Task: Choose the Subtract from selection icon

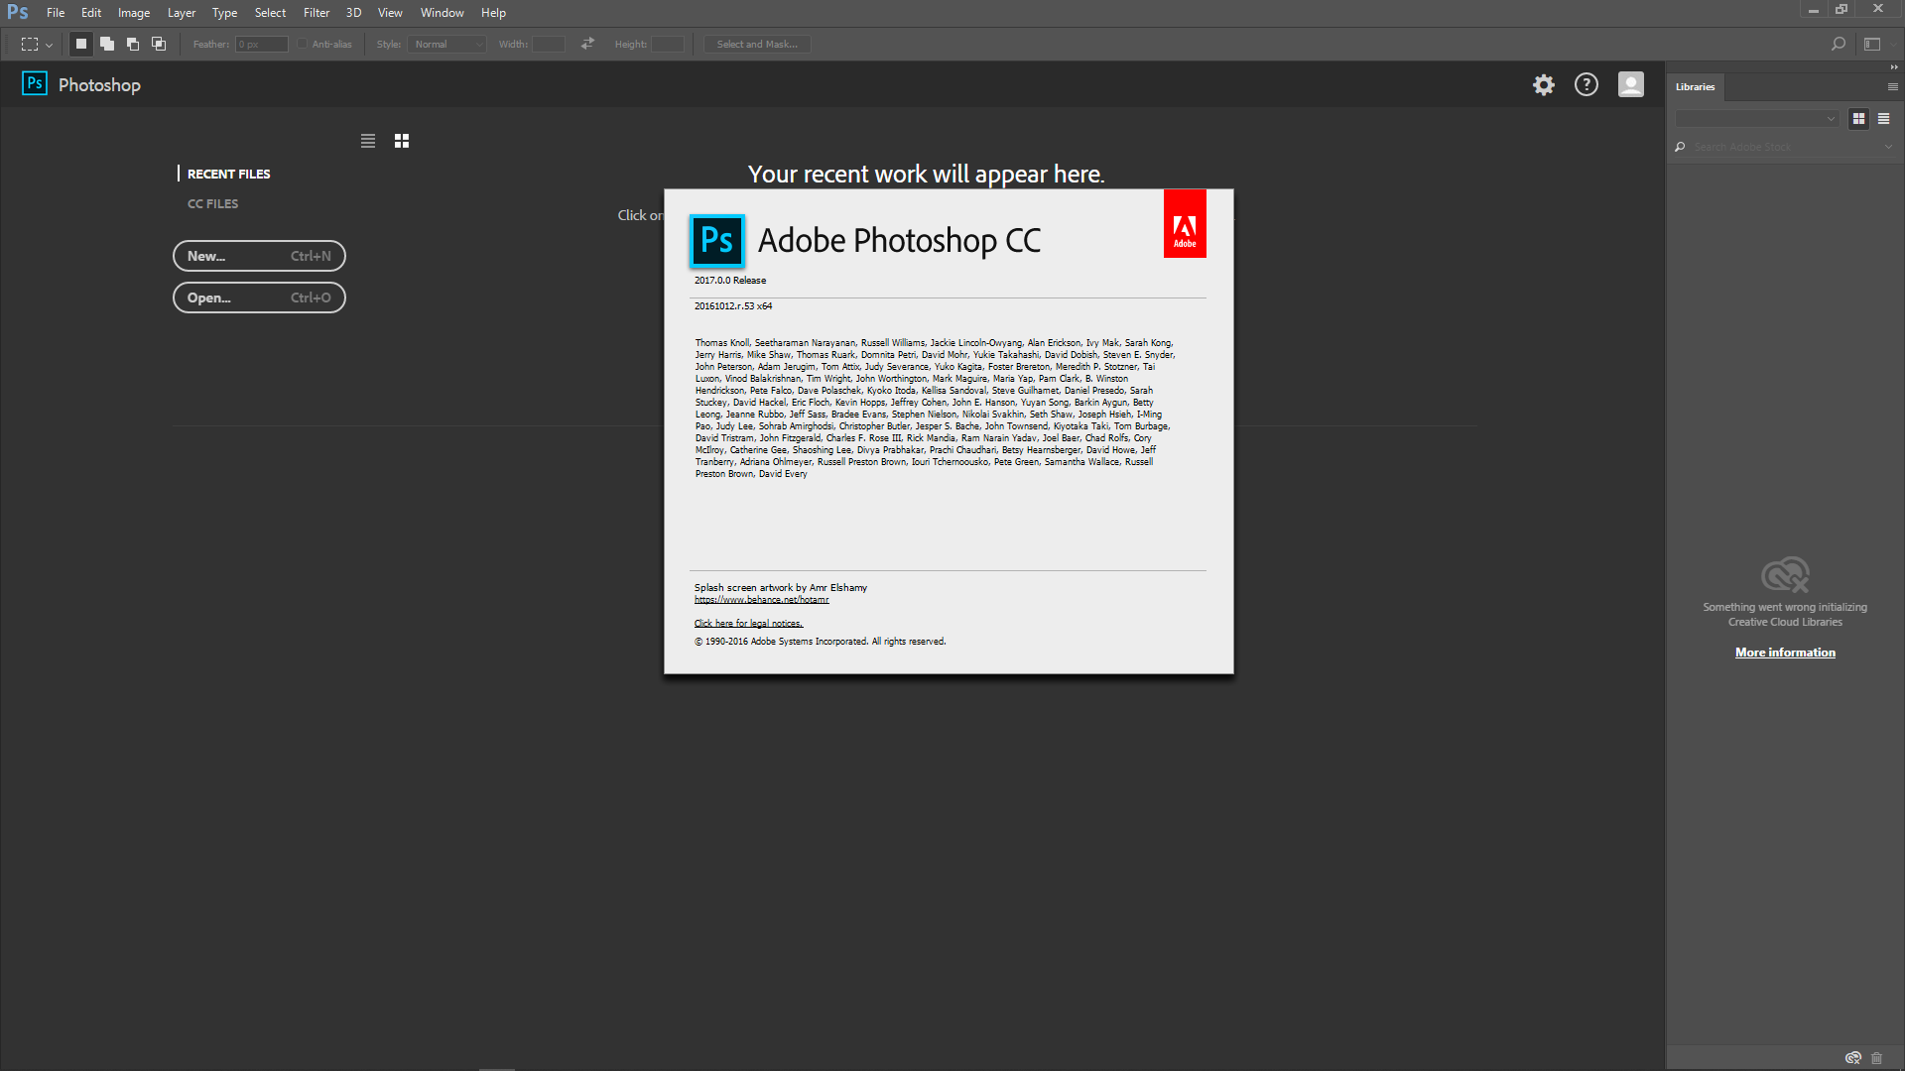Action: 133,45
